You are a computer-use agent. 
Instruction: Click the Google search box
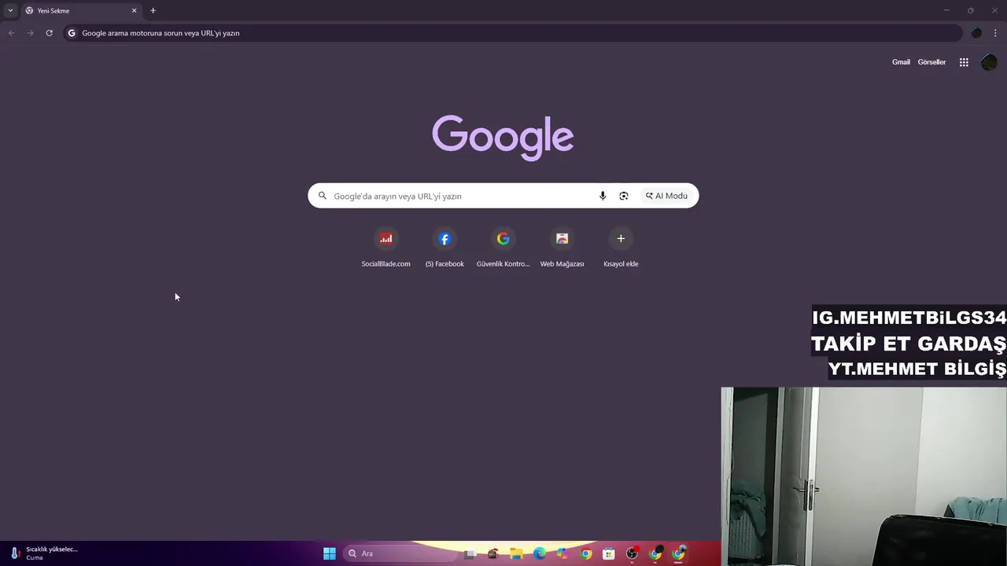[503, 196]
